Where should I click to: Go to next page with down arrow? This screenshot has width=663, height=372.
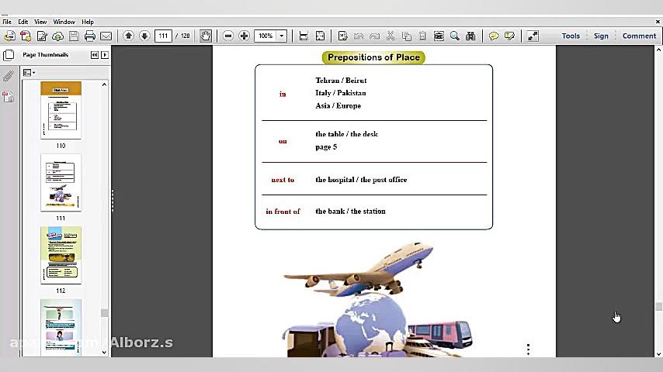(x=144, y=36)
